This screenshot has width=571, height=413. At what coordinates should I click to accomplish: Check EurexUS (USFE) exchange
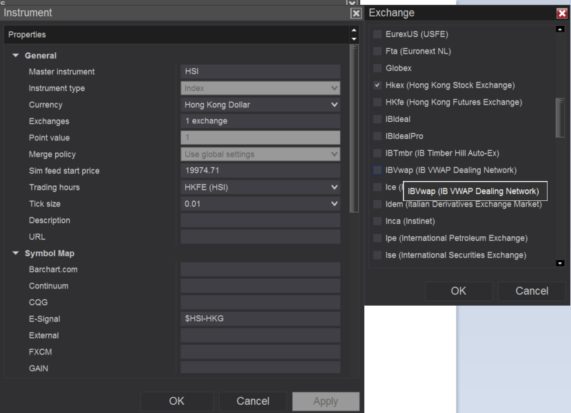377,34
